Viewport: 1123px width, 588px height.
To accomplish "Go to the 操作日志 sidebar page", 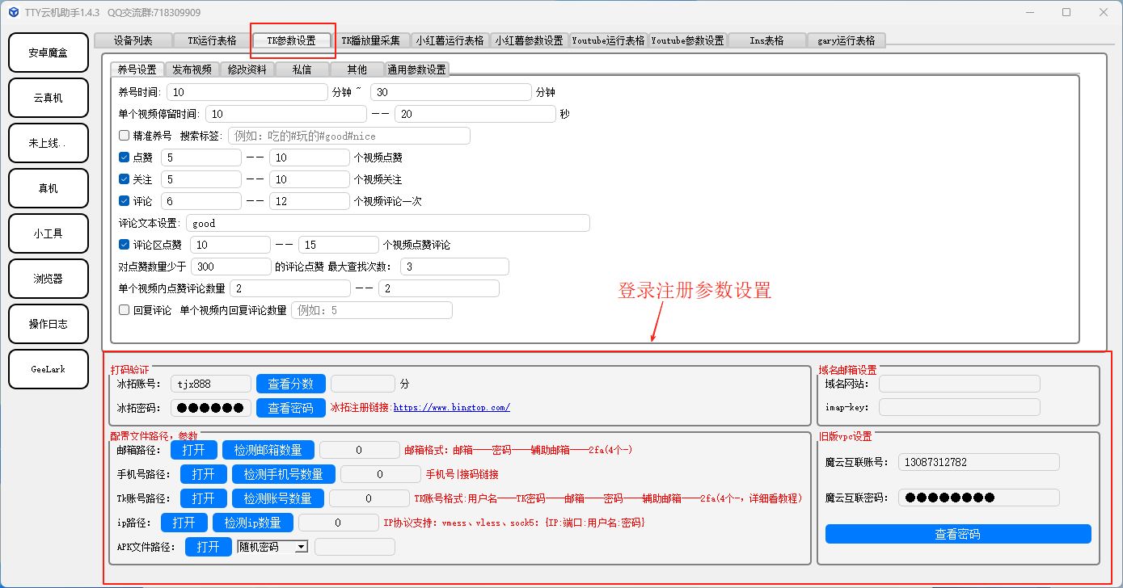I will point(48,324).
